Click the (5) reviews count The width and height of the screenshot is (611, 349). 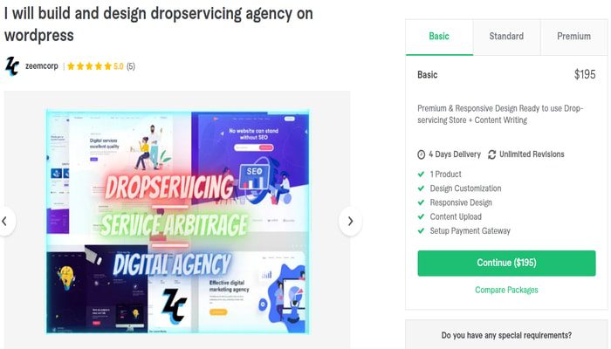[131, 66]
